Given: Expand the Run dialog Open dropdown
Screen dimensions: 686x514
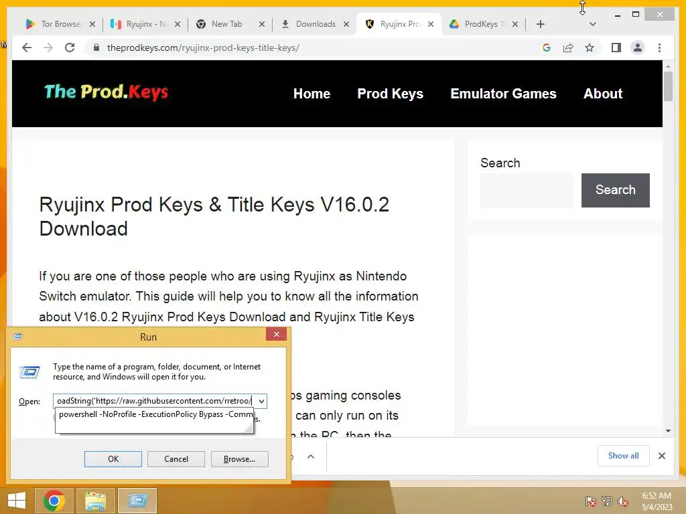Looking at the screenshot, I should click(261, 401).
